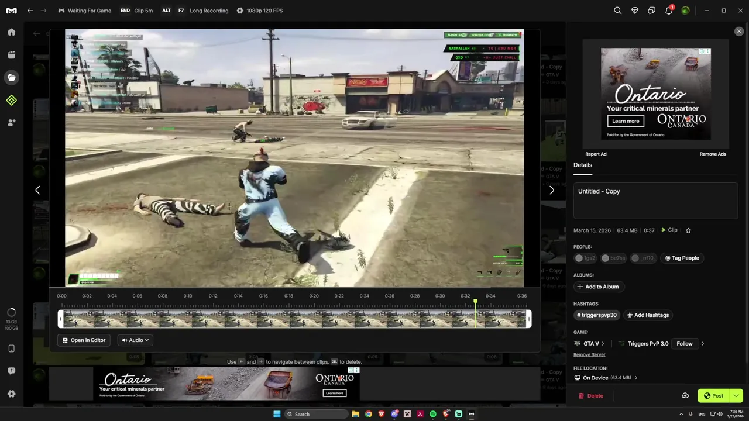Screen dimensions: 749x421
Task: Select the #triggerspvp30 hashtag chip
Action: (597, 315)
